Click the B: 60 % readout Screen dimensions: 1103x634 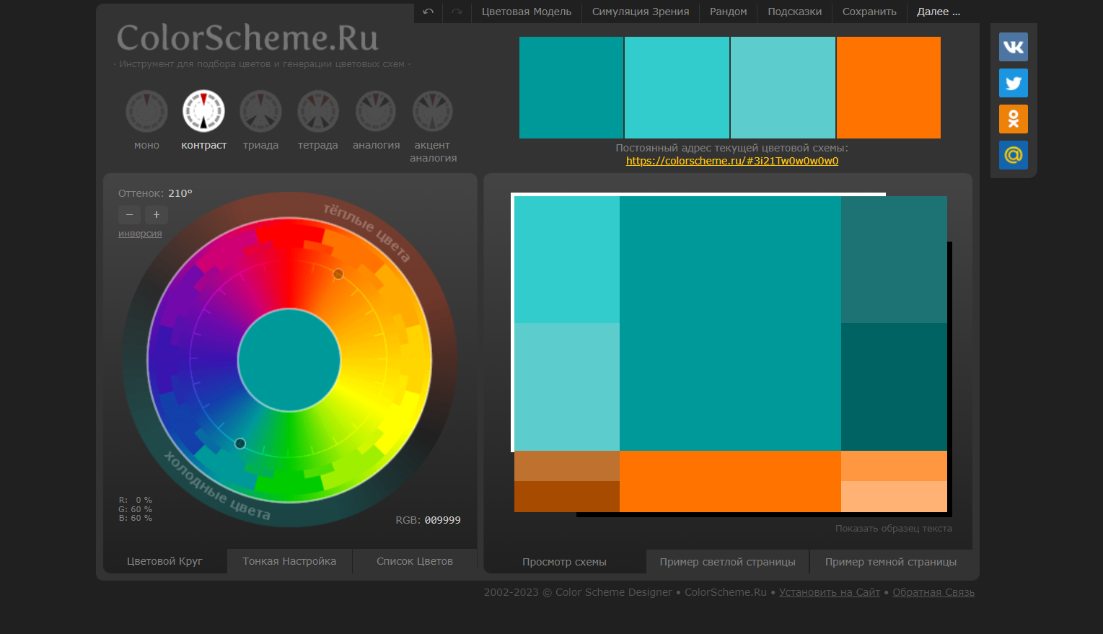(x=136, y=518)
